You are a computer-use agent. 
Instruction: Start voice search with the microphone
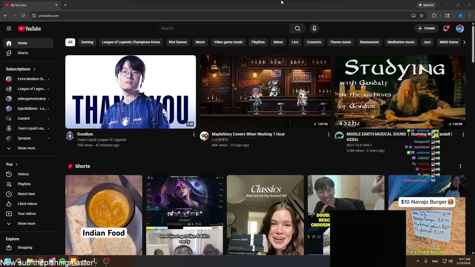click(x=314, y=29)
